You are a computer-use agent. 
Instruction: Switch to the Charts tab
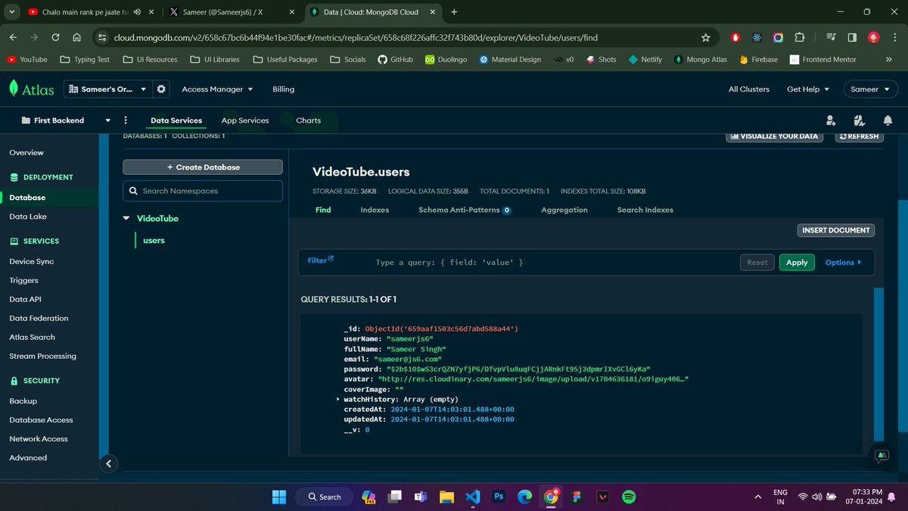(308, 120)
